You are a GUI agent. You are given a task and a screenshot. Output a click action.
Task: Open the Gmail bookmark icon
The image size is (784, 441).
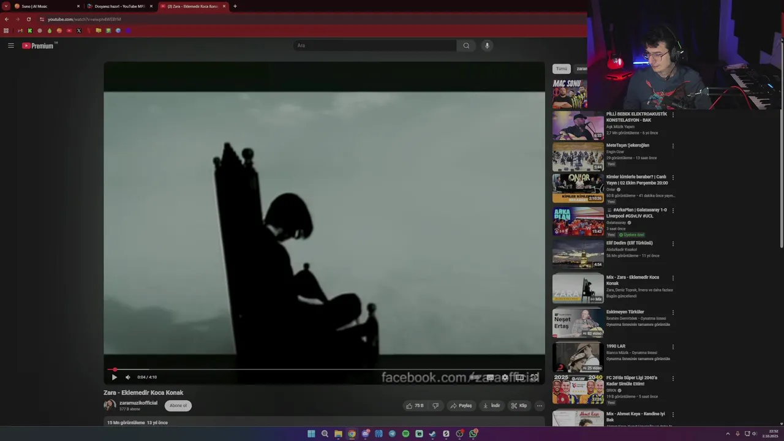[20, 31]
